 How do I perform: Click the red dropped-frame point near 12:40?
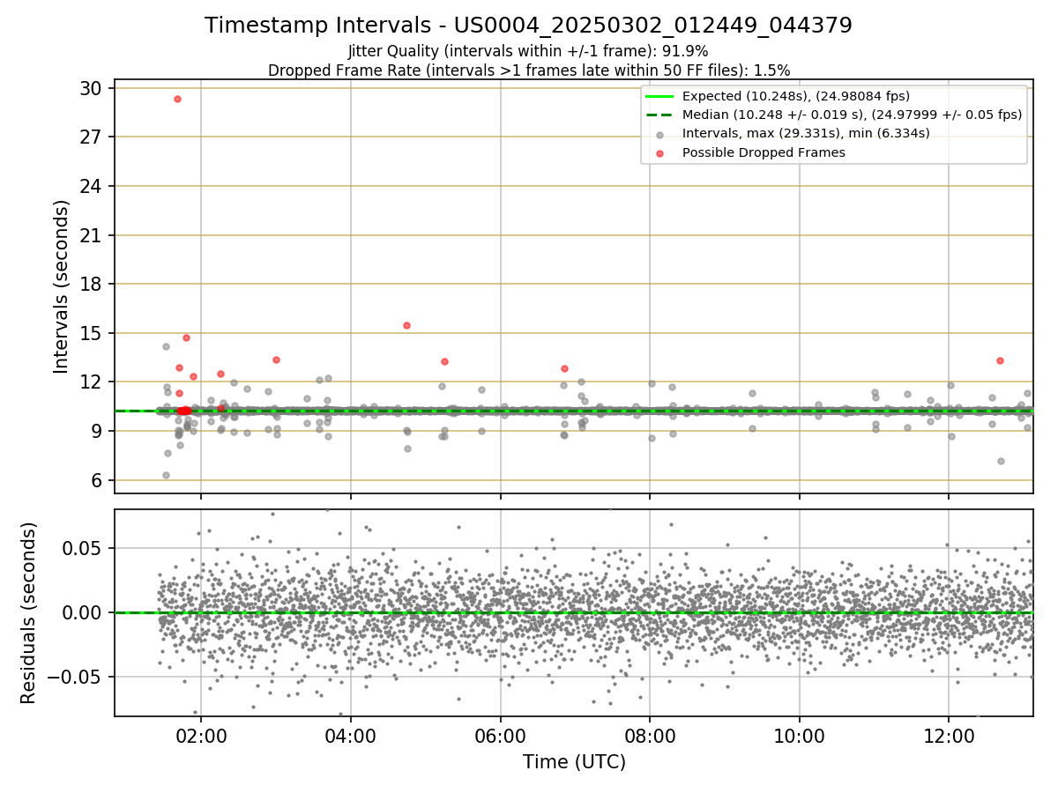click(1000, 360)
